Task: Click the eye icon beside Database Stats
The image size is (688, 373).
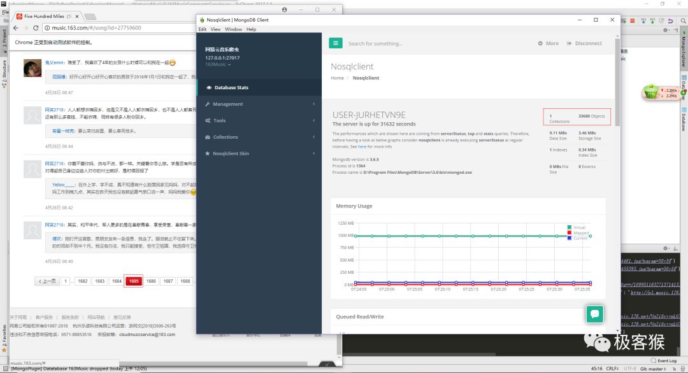Action: 209,88
